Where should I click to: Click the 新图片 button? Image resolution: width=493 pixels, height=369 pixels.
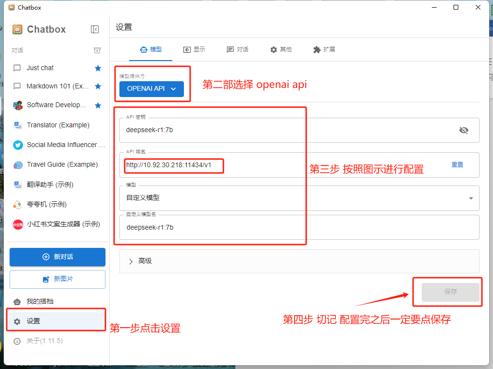pyautogui.click(x=58, y=279)
